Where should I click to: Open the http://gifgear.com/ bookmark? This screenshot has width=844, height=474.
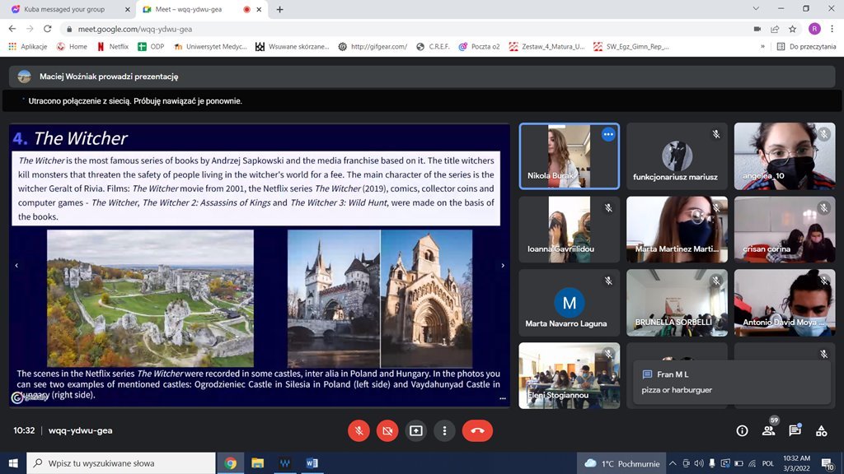point(373,47)
